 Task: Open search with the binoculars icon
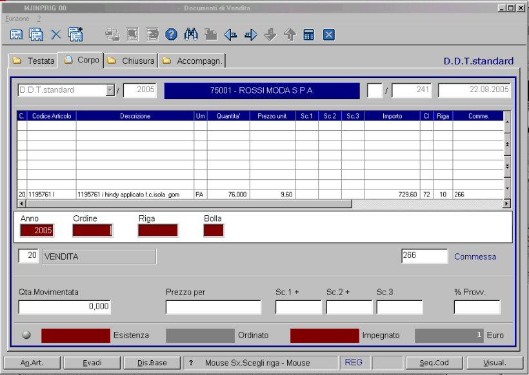(x=191, y=35)
